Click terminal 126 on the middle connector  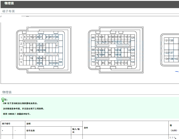click(x=132, y=37)
